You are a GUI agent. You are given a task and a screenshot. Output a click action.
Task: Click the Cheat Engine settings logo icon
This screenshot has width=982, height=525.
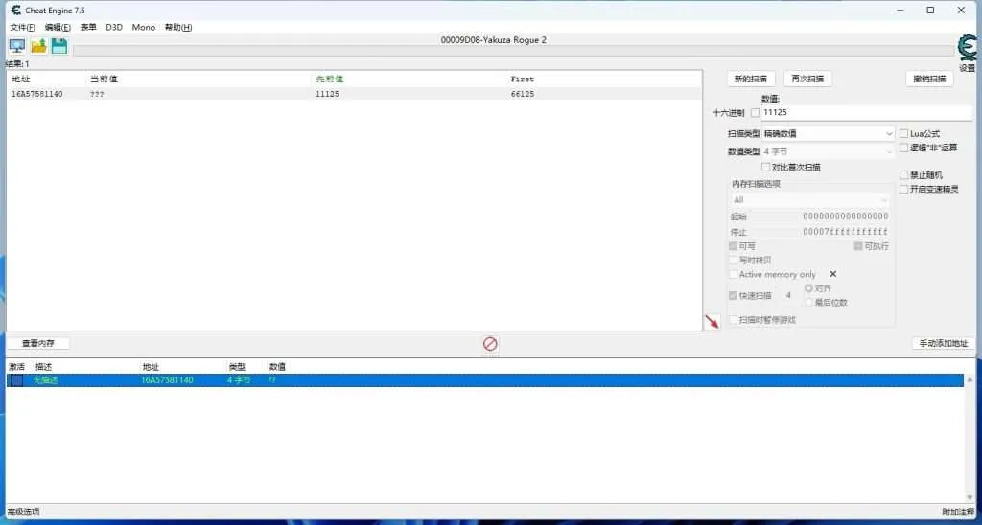coord(967,48)
